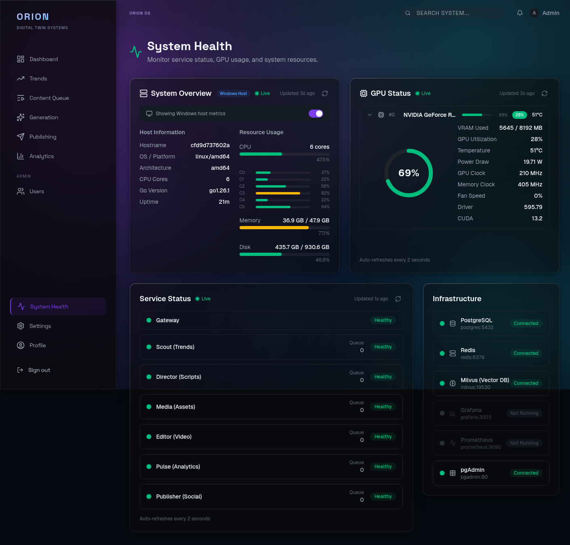
Task: Sign out of Orion OS
Action: pos(34,370)
